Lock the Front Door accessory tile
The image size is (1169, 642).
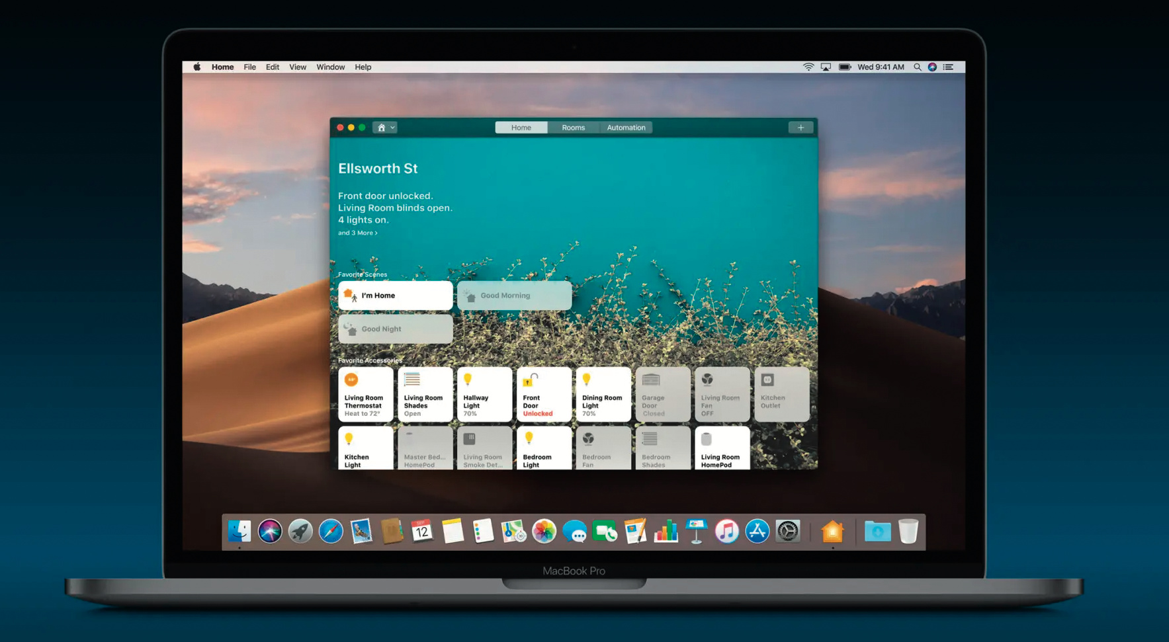tap(544, 395)
